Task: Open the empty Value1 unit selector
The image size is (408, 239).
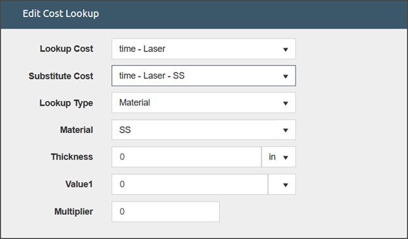Action: (282, 184)
